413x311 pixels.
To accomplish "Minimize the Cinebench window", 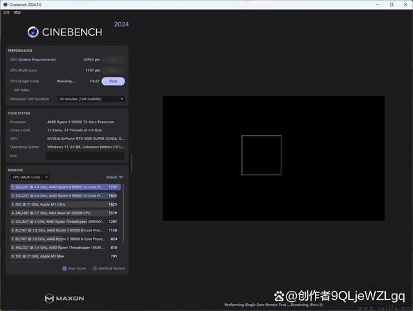I will [x=378, y=5].
